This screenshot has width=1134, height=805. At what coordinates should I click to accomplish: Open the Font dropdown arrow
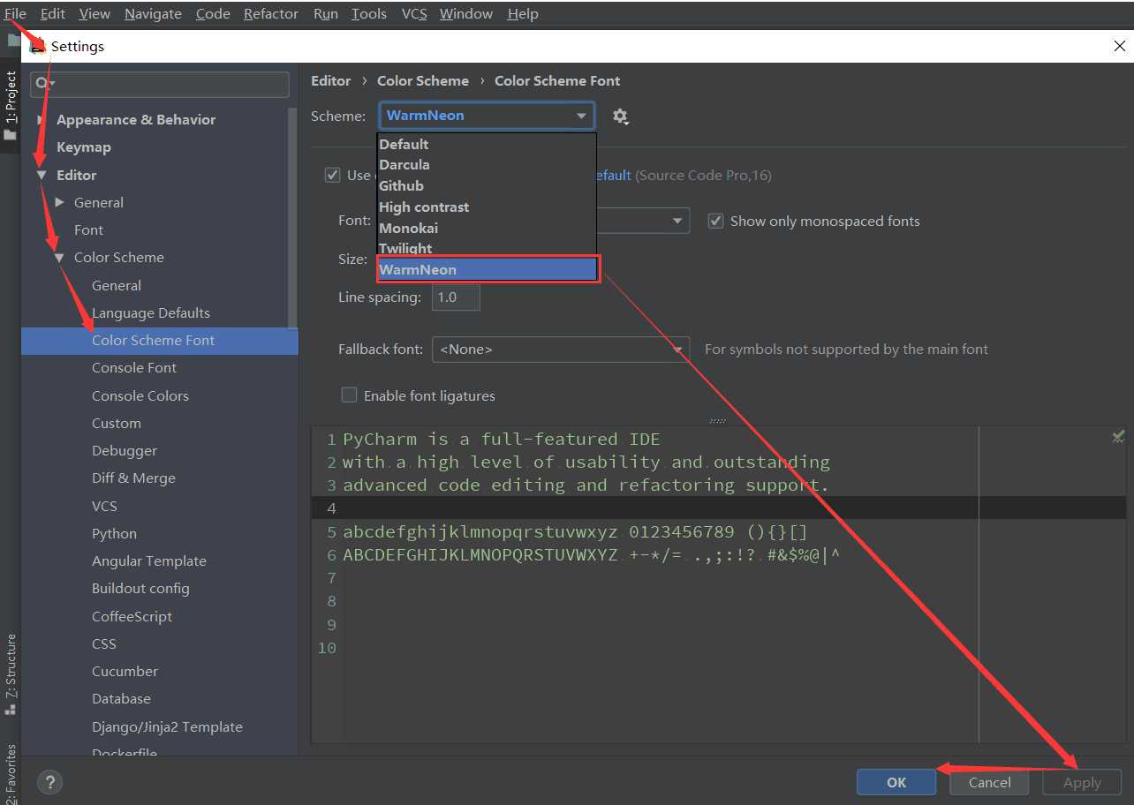tap(677, 221)
